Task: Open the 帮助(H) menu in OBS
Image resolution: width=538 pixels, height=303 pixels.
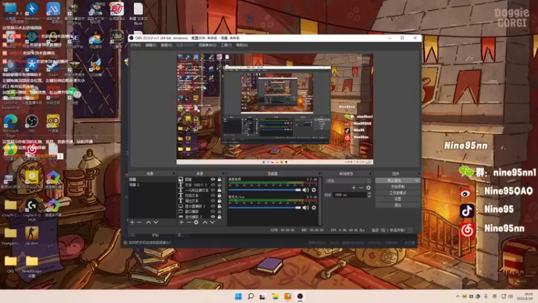Action: [x=241, y=45]
